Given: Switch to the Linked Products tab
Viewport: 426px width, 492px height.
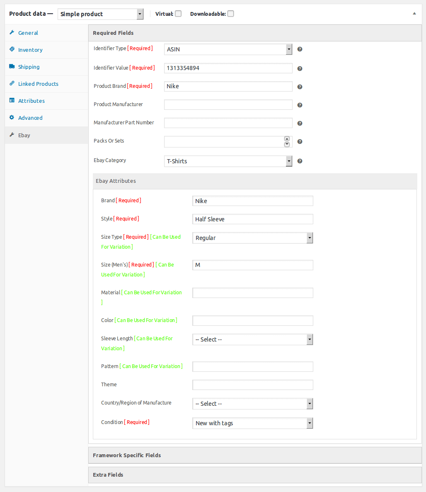Looking at the screenshot, I should click(38, 84).
